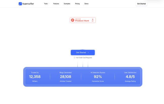Click the arrow icon inside Get Started
The image size is (164, 104).
coord(88,53)
